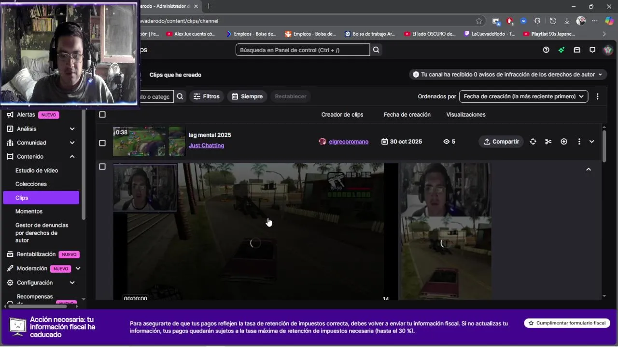Click the red extension icon with badge 1
This screenshot has height=347, width=618.
point(510,21)
